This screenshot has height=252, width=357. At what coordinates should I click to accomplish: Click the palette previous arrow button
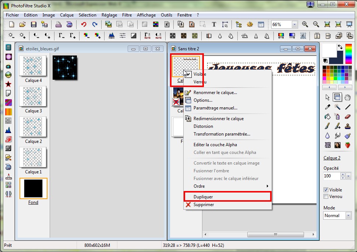pyautogui.click(x=329, y=87)
